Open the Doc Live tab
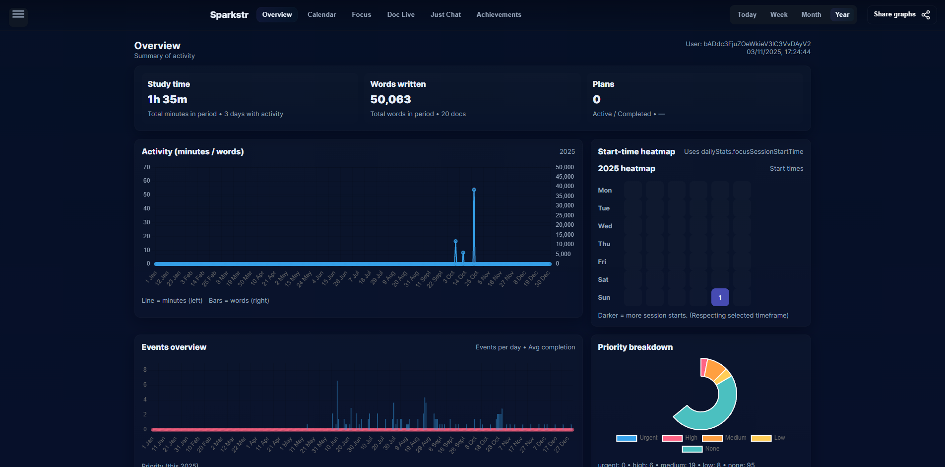The image size is (945, 467). 401,14
